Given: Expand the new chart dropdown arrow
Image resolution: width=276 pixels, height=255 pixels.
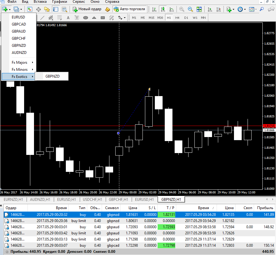Looking at the screenshot, I should pyautogui.click(x=10, y=9).
